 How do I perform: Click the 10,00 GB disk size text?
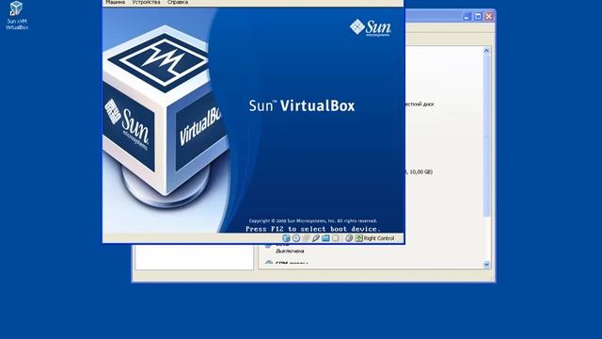tap(421, 171)
